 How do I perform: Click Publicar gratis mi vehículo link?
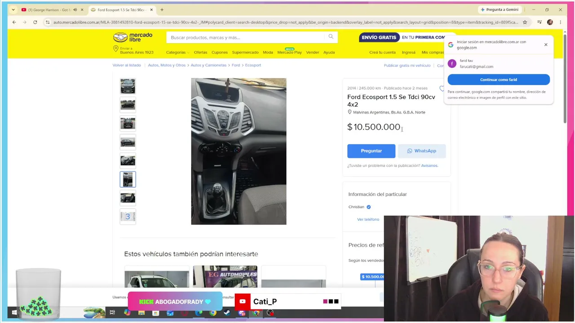(407, 65)
